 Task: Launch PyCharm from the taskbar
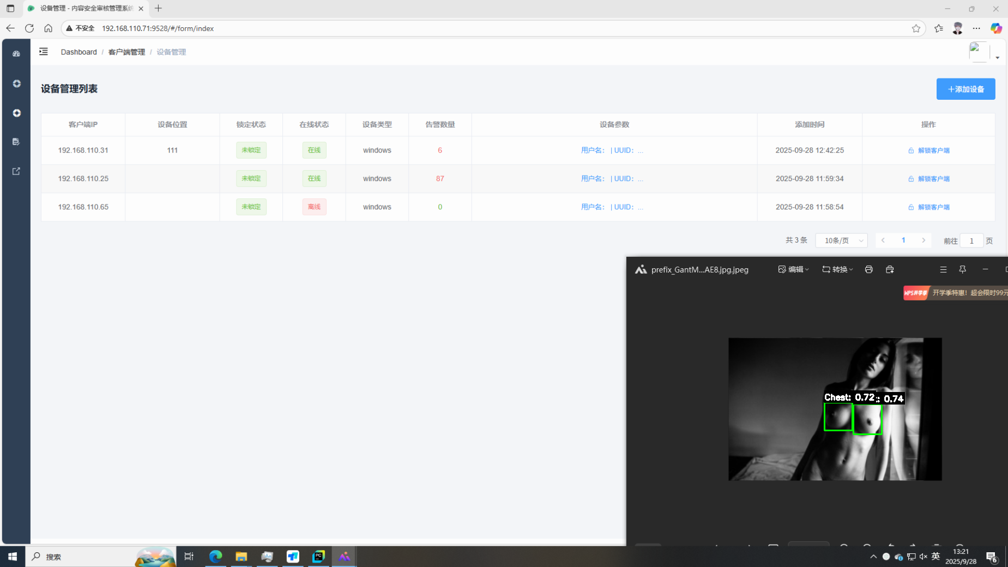click(318, 556)
